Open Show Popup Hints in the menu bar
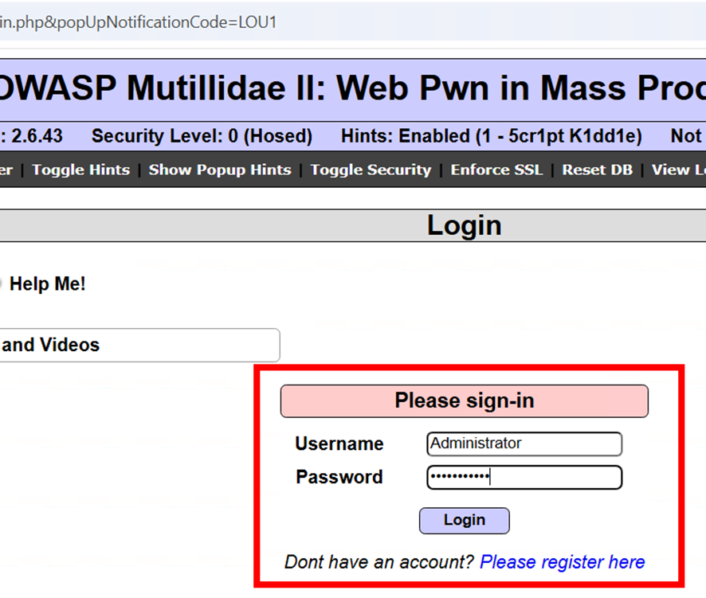Image resolution: width=706 pixels, height=598 pixels. coord(220,170)
